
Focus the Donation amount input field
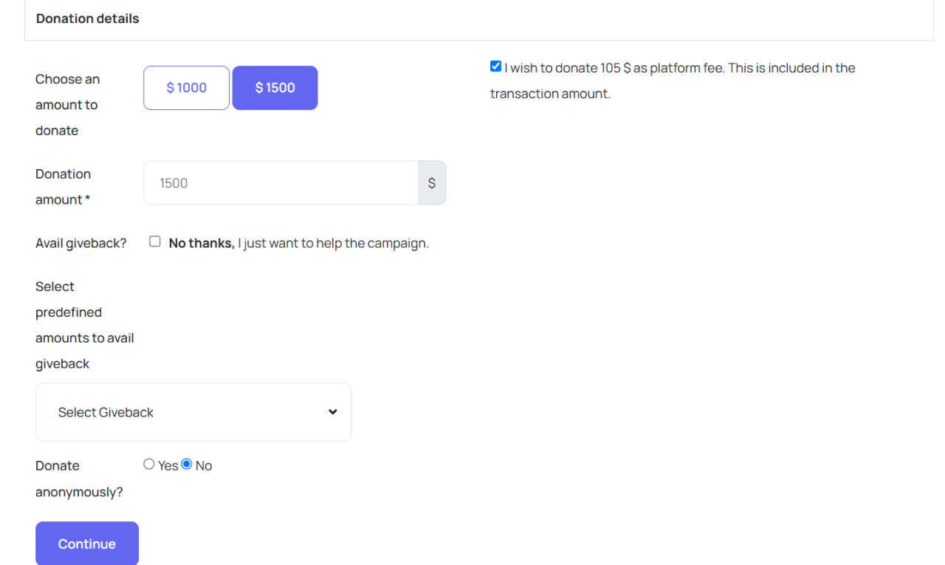tap(281, 183)
